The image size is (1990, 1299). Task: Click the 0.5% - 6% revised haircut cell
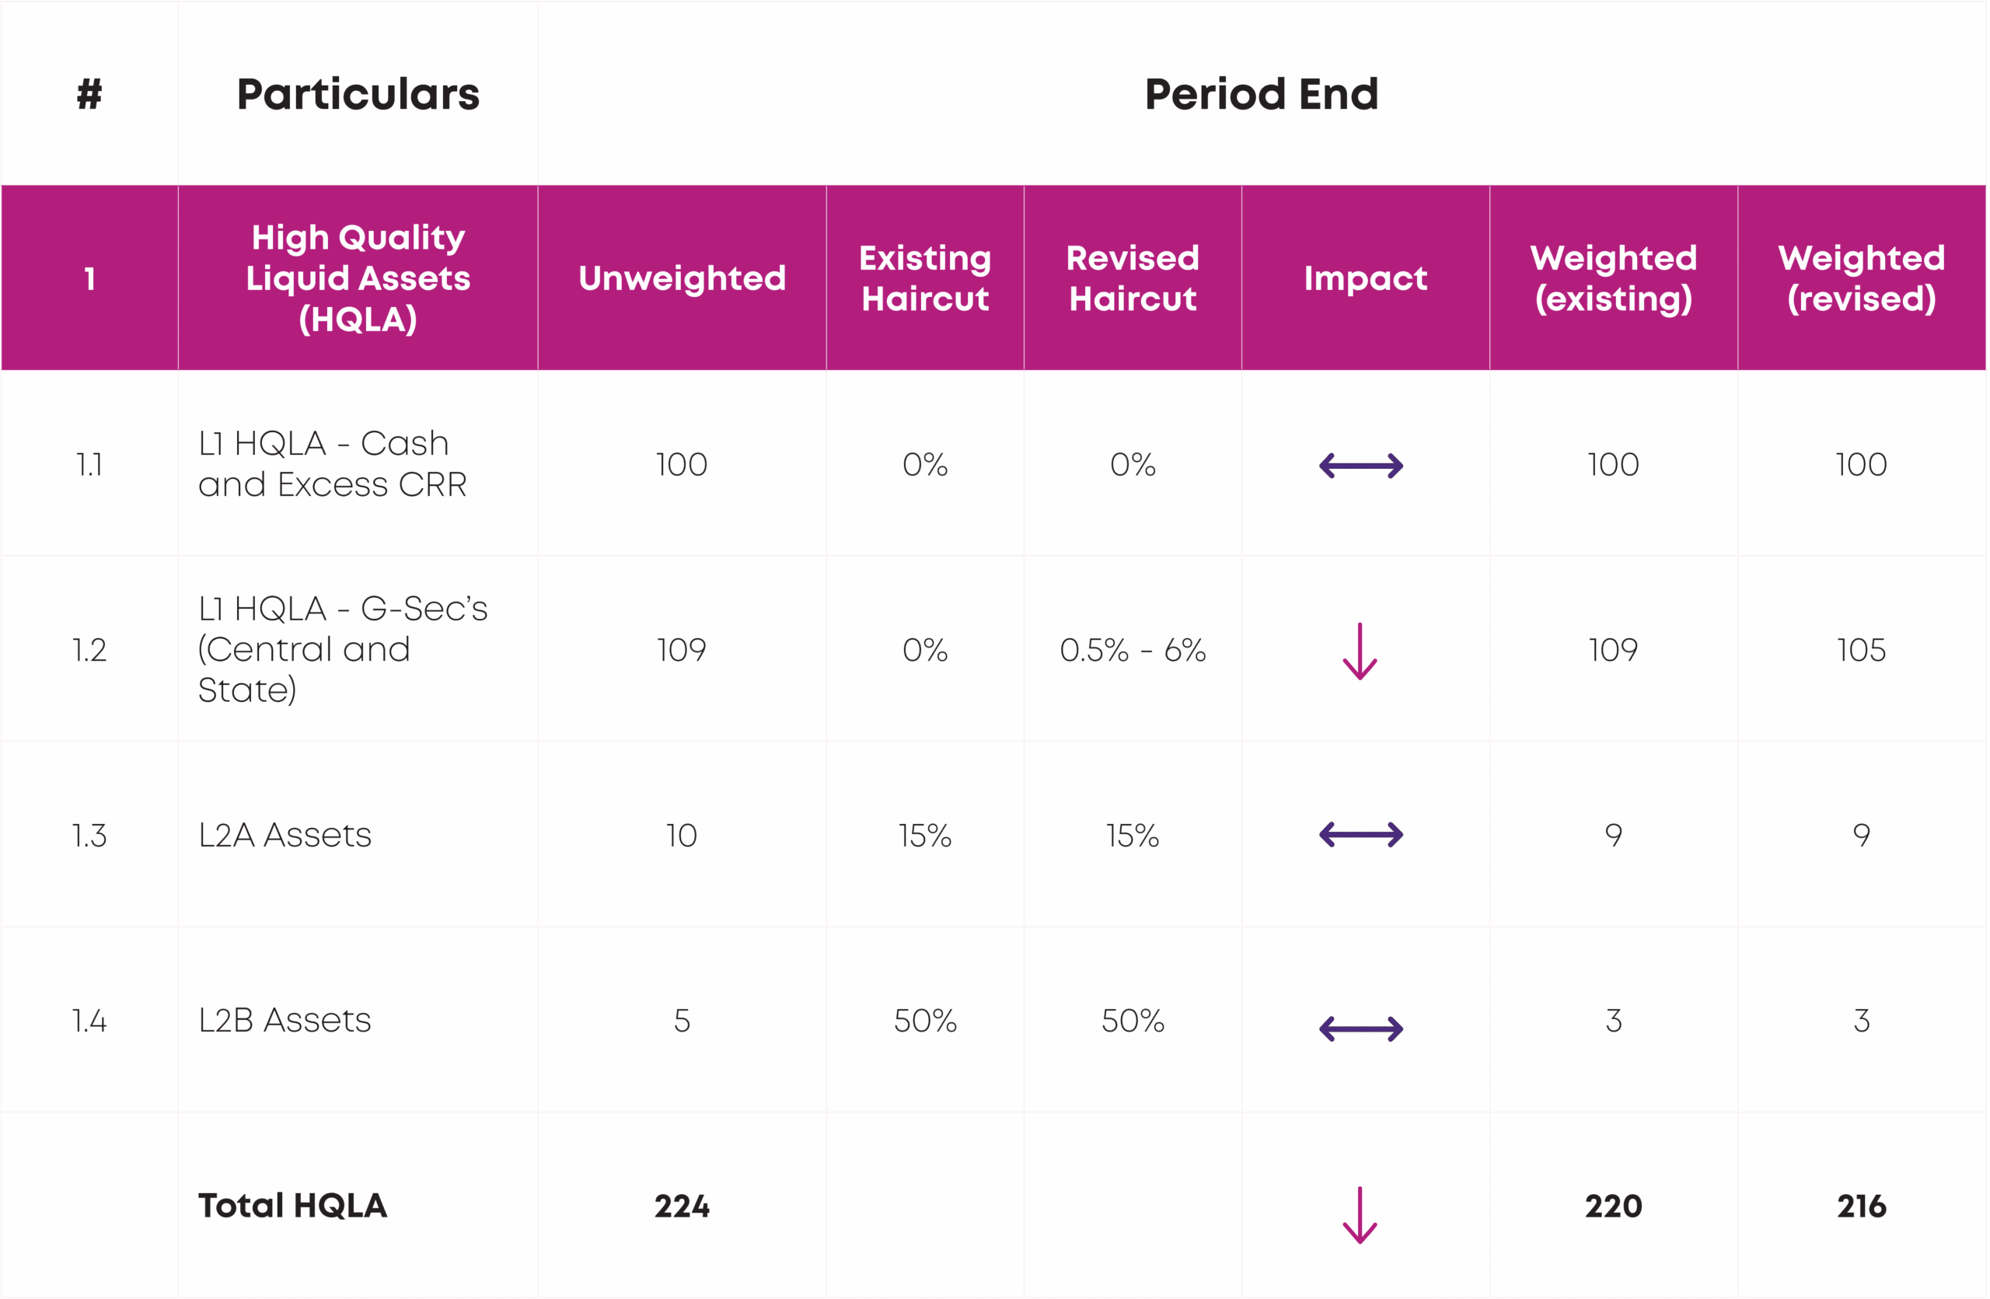pyautogui.click(x=1132, y=651)
